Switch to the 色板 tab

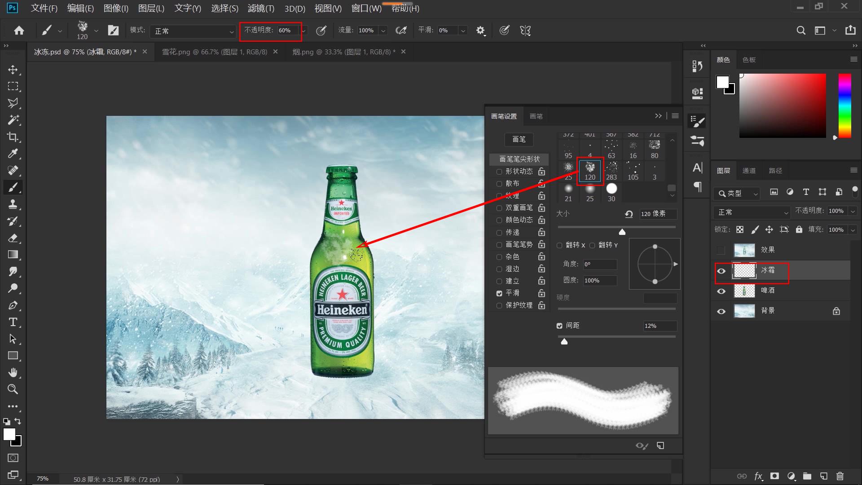click(749, 60)
